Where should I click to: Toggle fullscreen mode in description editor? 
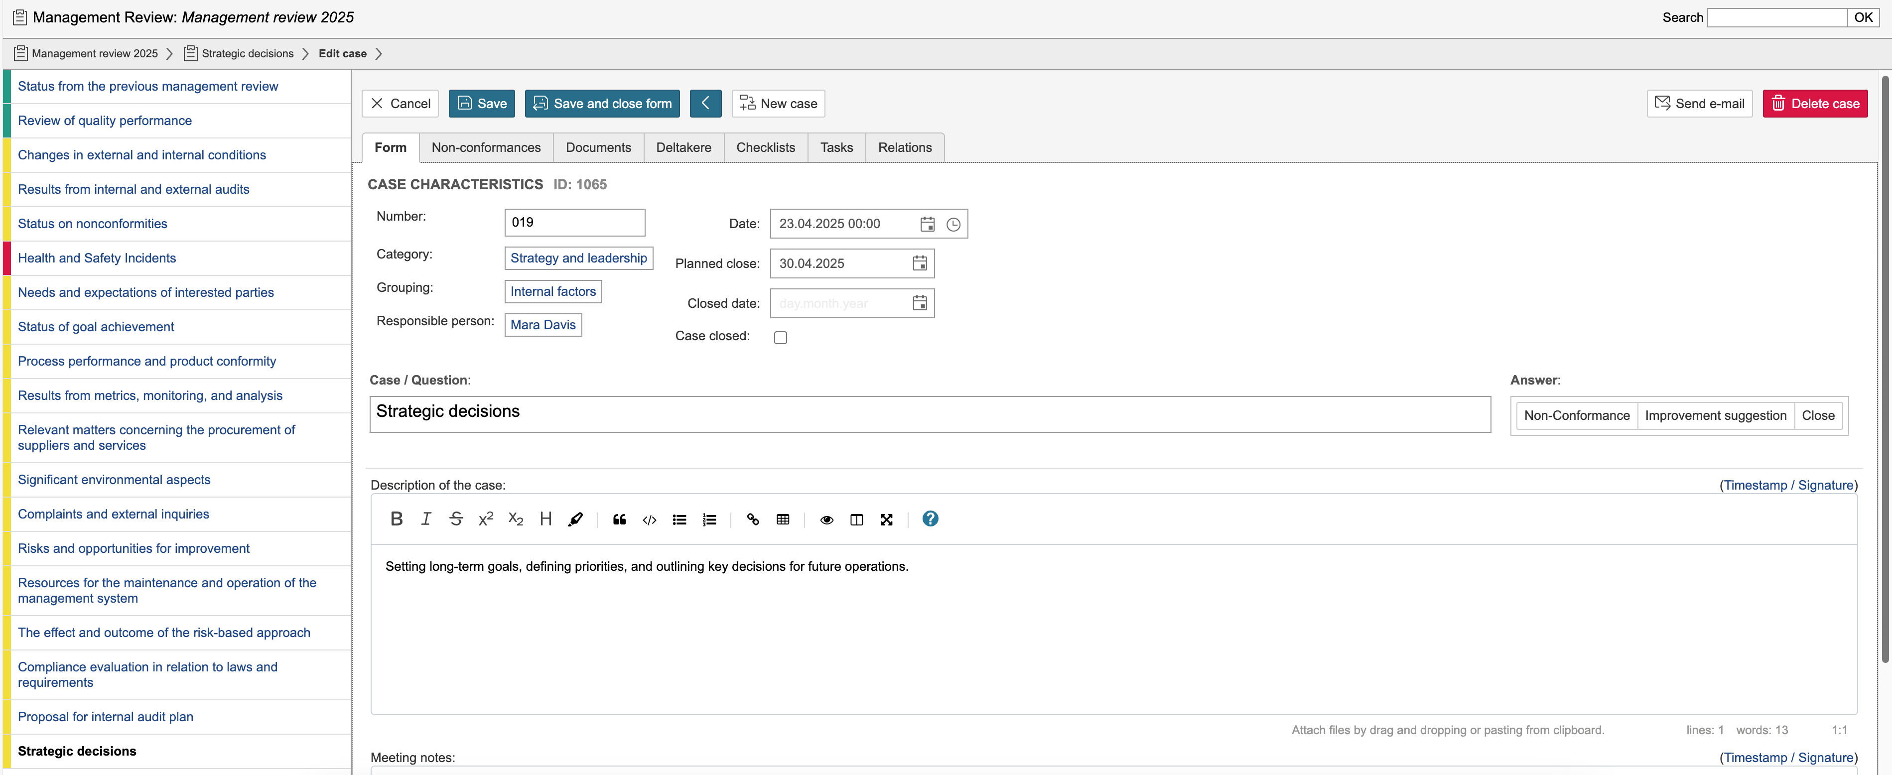click(887, 519)
